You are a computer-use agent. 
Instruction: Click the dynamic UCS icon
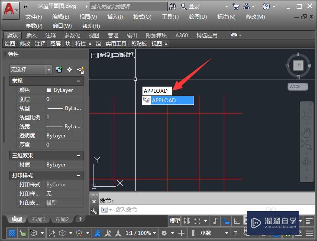point(52,233)
